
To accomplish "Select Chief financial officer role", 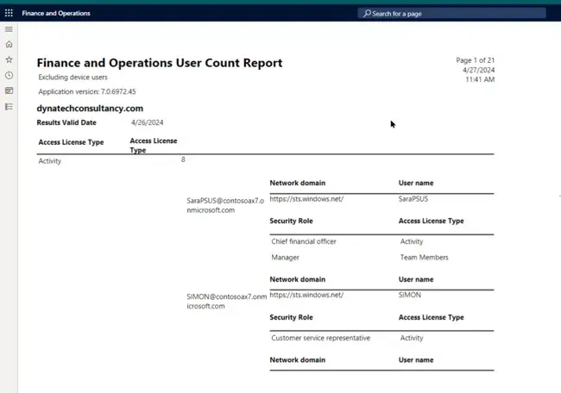I will pyautogui.click(x=304, y=241).
